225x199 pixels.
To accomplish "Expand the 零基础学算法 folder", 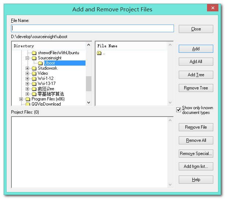I will point(27,94).
